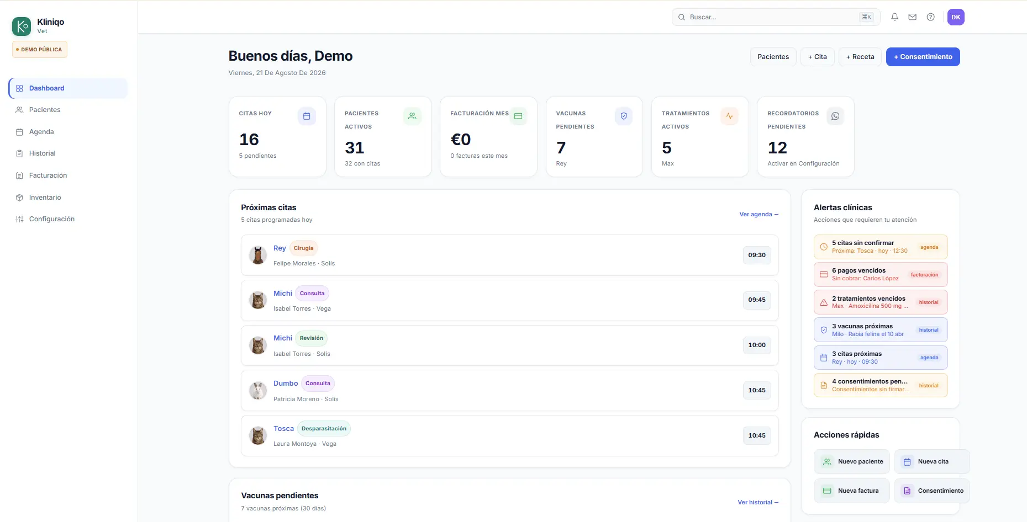The image size is (1027, 522).
Task: Click the help question mark icon
Action: click(x=931, y=17)
